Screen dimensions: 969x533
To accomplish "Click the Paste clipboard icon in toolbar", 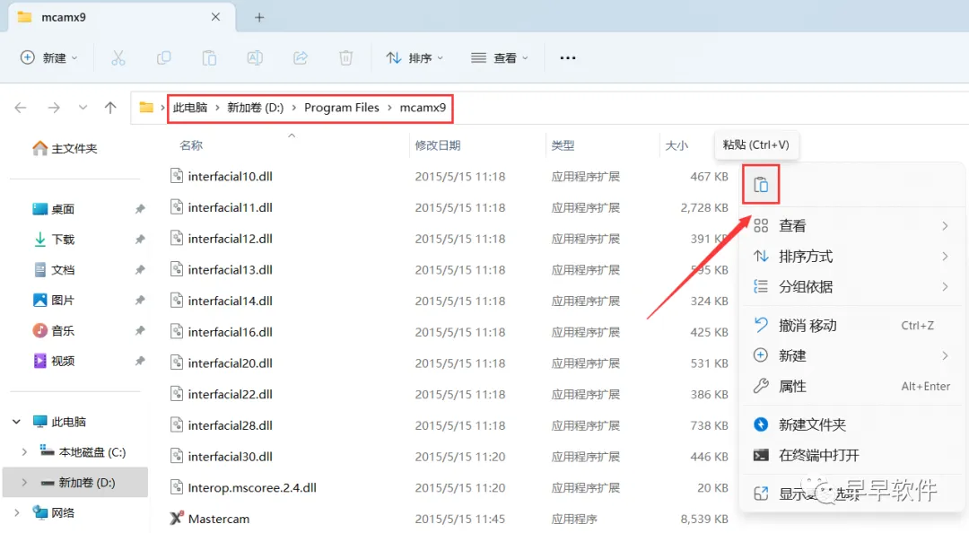I will (x=209, y=58).
